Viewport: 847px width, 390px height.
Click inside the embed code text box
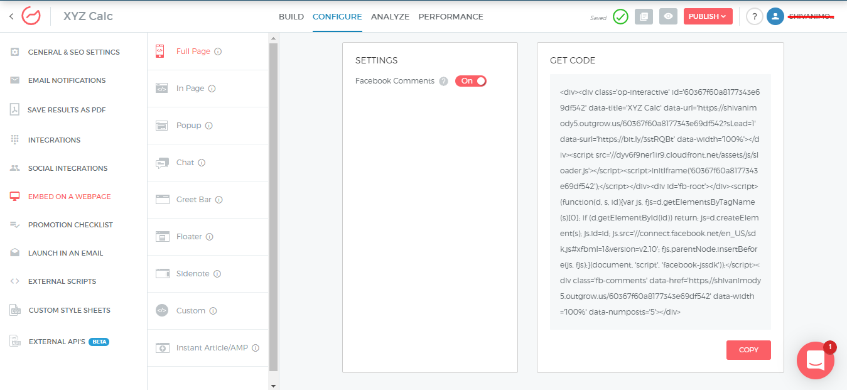pyautogui.click(x=661, y=202)
